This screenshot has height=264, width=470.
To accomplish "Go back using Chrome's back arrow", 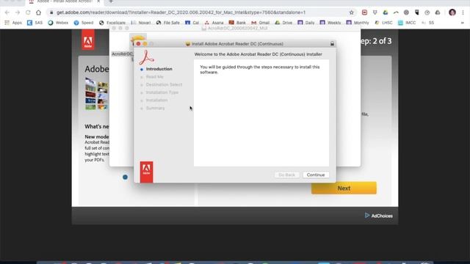I will click(7, 12).
